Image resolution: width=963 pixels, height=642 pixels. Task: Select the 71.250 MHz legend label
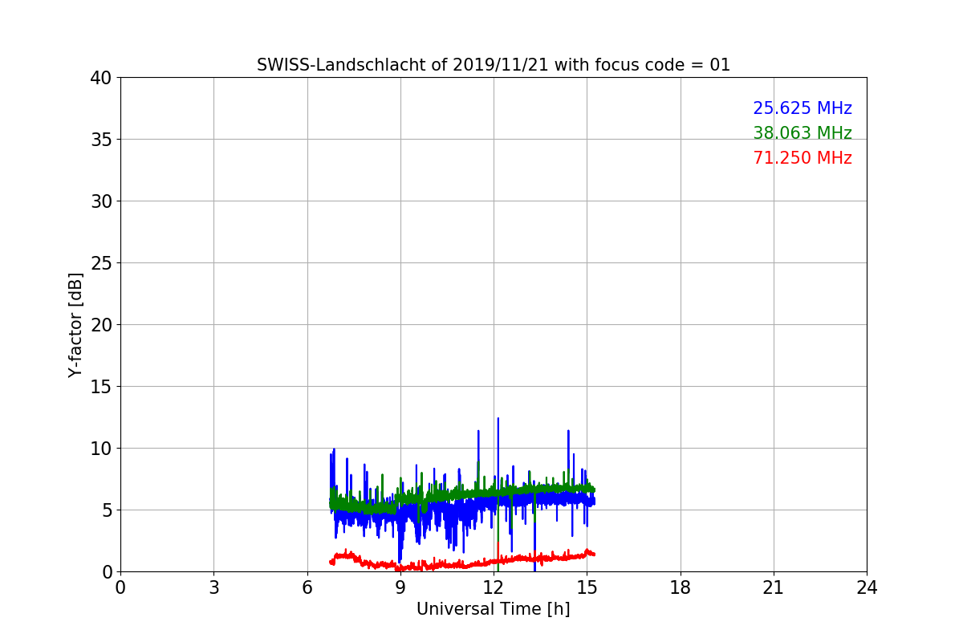(802, 158)
